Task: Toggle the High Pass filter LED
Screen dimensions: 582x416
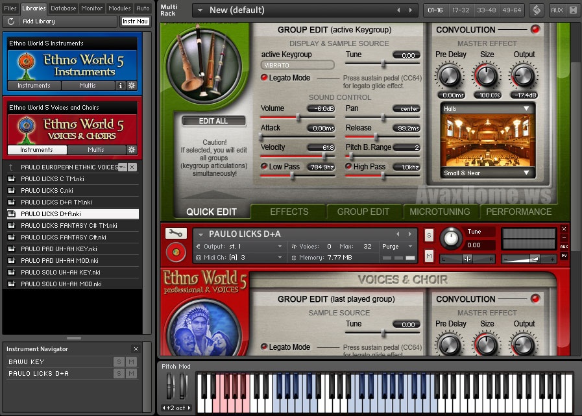Action: (348, 166)
